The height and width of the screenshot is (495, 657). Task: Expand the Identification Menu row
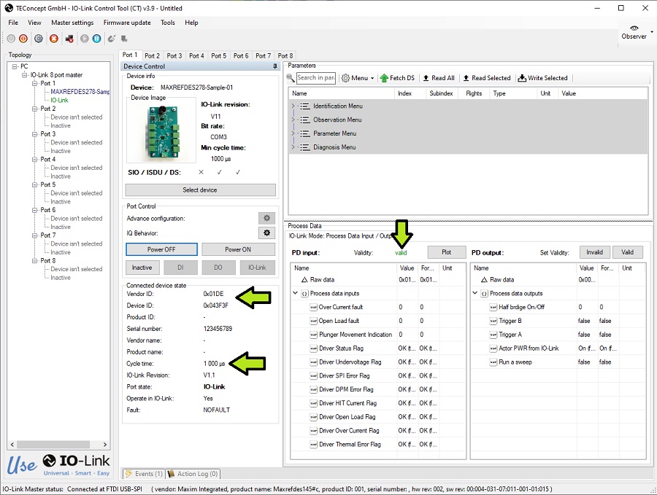293,106
